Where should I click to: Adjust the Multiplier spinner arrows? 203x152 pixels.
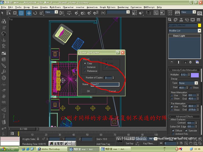coord(189,74)
